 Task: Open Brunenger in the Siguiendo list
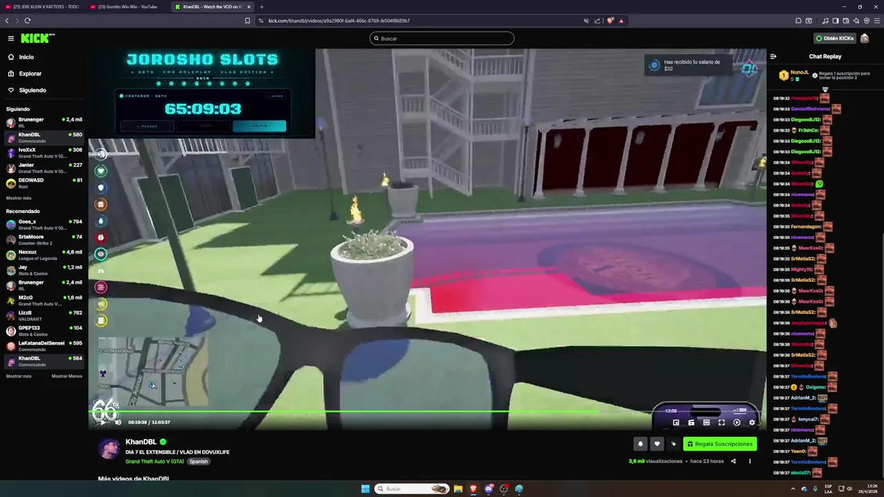(x=44, y=122)
